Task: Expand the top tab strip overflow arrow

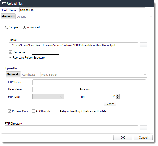Action: tap(151, 16)
